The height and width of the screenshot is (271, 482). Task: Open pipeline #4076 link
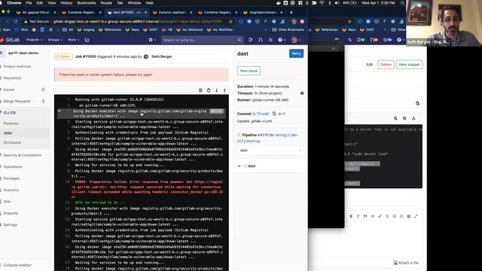(263, 135)
